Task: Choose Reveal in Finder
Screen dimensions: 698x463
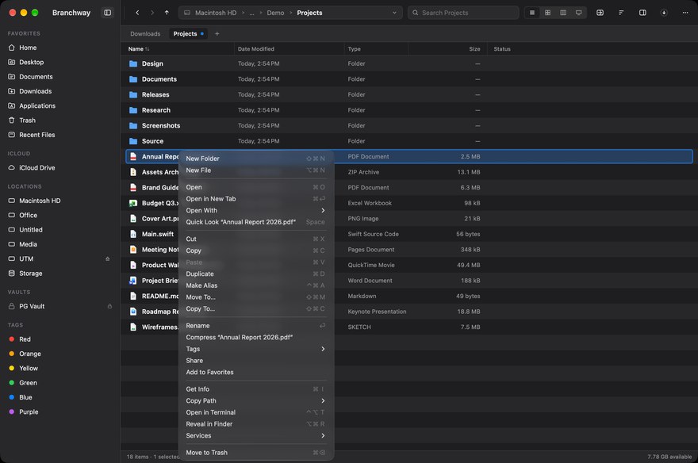Action: (256, 424)
